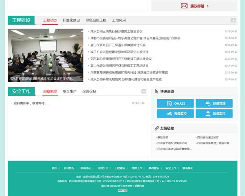Click the 友情链接 chain link icon
Viewport: 245px width, 196px height.
coord(157,128)
